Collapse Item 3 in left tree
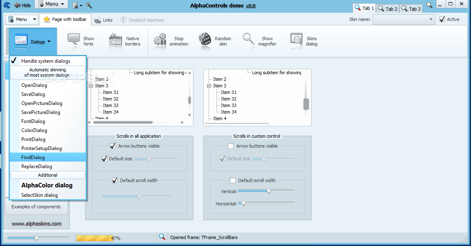 coord(91,86)
